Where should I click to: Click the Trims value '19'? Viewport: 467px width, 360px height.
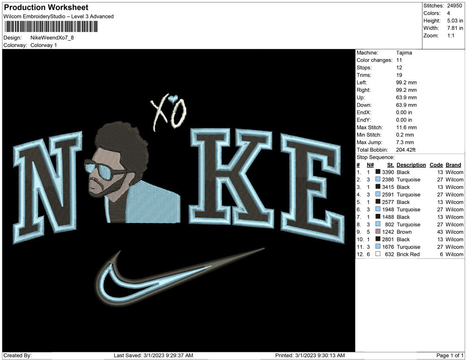tap(399, 75)
